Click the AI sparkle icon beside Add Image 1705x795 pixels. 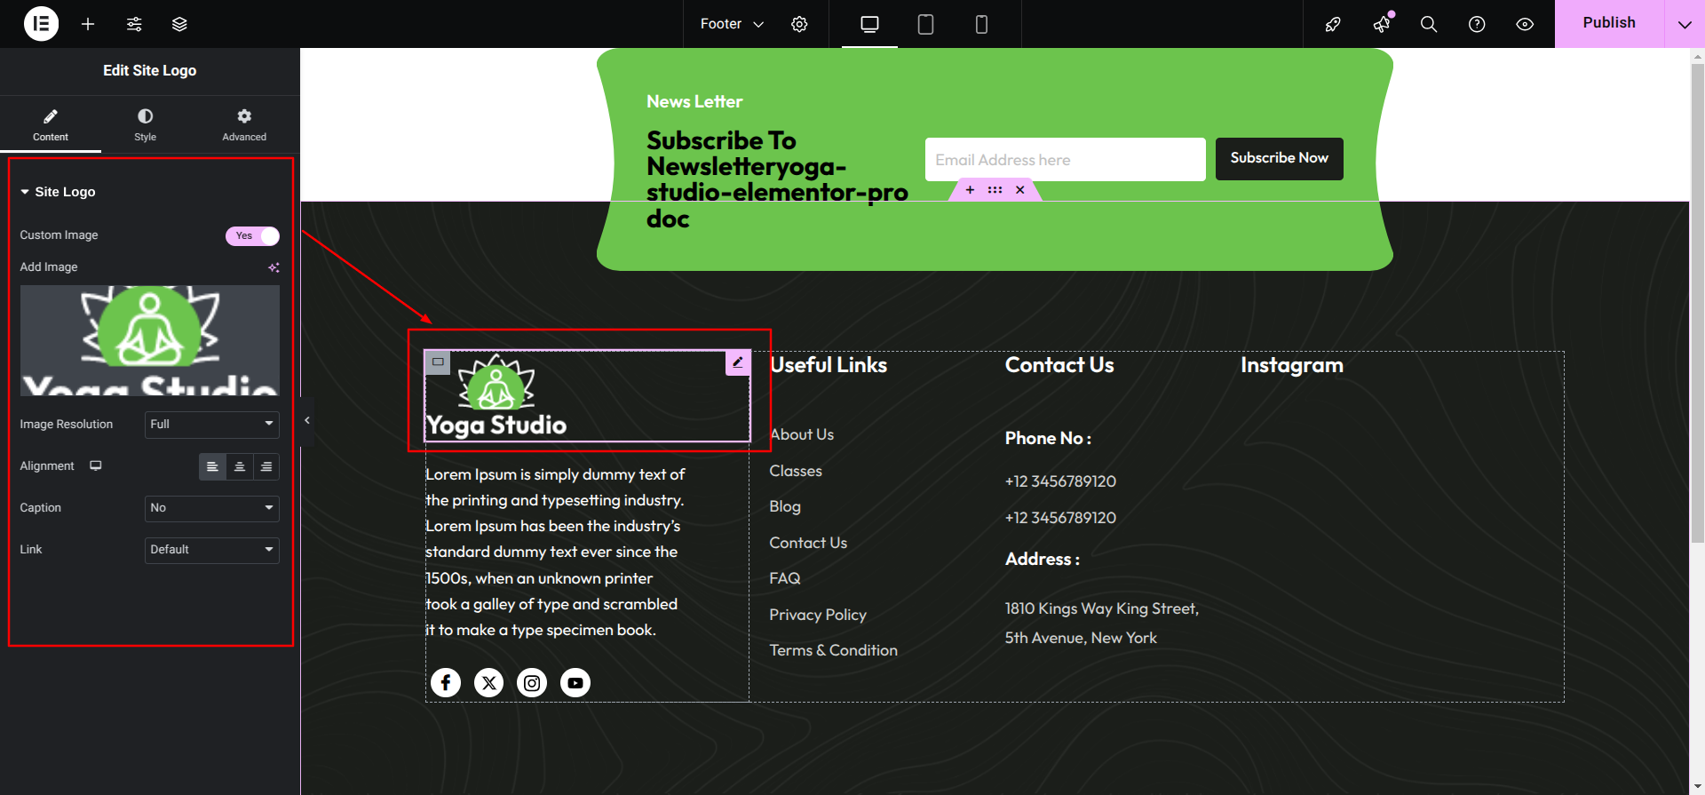click(274, 267)
